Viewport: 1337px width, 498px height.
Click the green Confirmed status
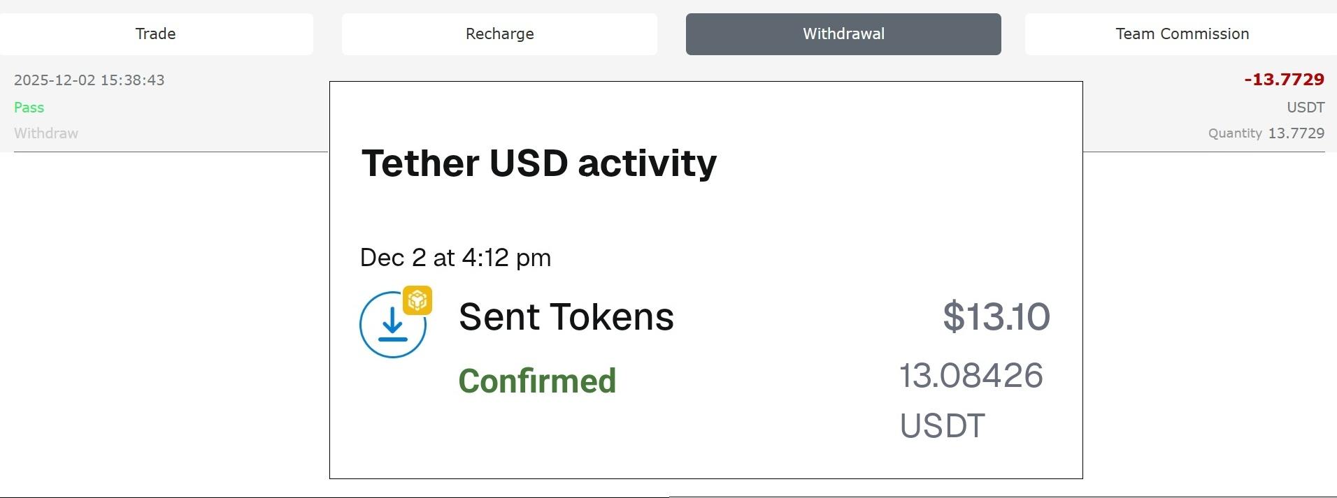coord(537,381)
